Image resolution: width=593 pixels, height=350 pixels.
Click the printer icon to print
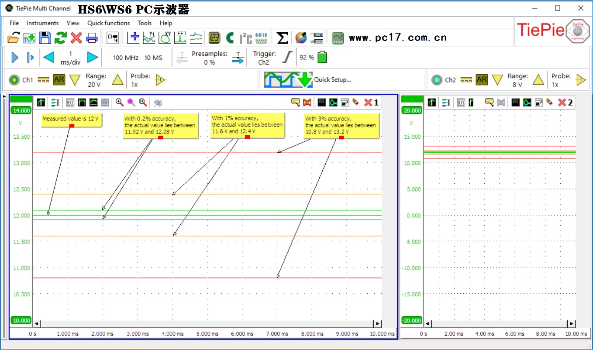click(x=92, y=38)
